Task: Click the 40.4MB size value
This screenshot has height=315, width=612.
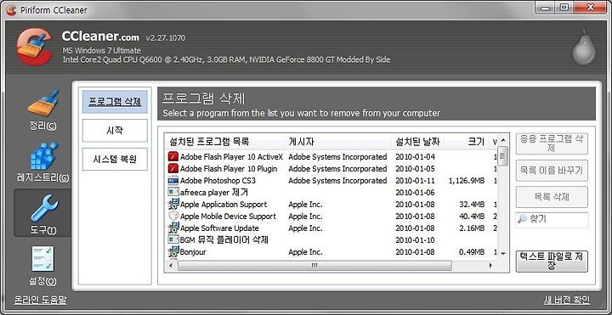Action: pyautogui.click(x=473, y=217)
